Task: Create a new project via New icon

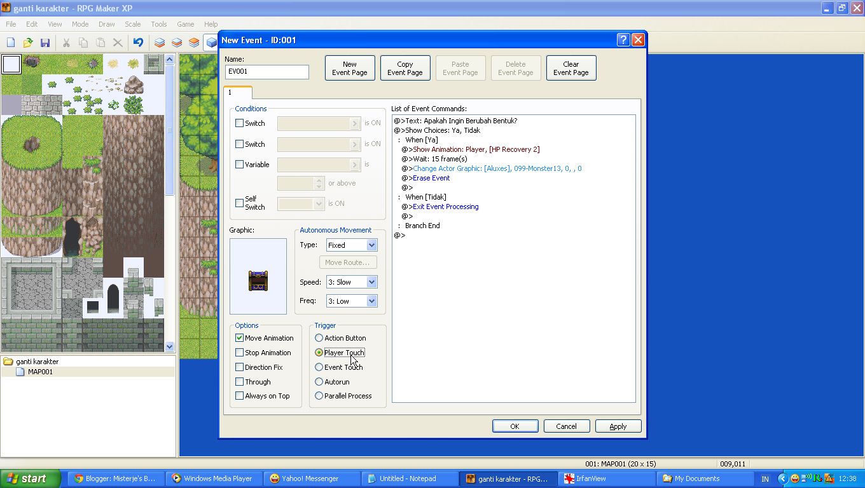Action: pos(10,42)
